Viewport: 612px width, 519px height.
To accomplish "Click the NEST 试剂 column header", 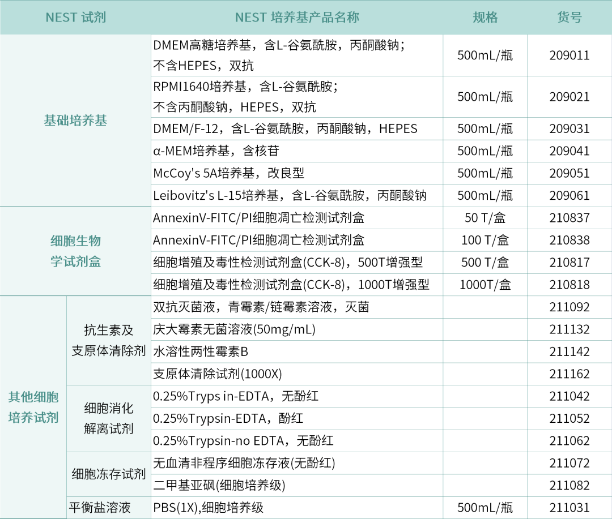I will pos(75,17).
